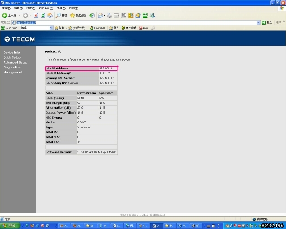Screen dimensions: 286x229
Task: Click the Go (移至) button next to the address bar
Action: click(x=267, y=22)
